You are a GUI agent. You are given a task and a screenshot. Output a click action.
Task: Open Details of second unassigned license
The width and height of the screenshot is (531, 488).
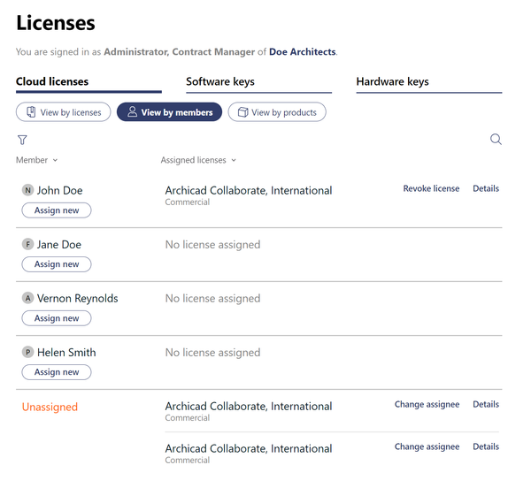click(486, 446)
